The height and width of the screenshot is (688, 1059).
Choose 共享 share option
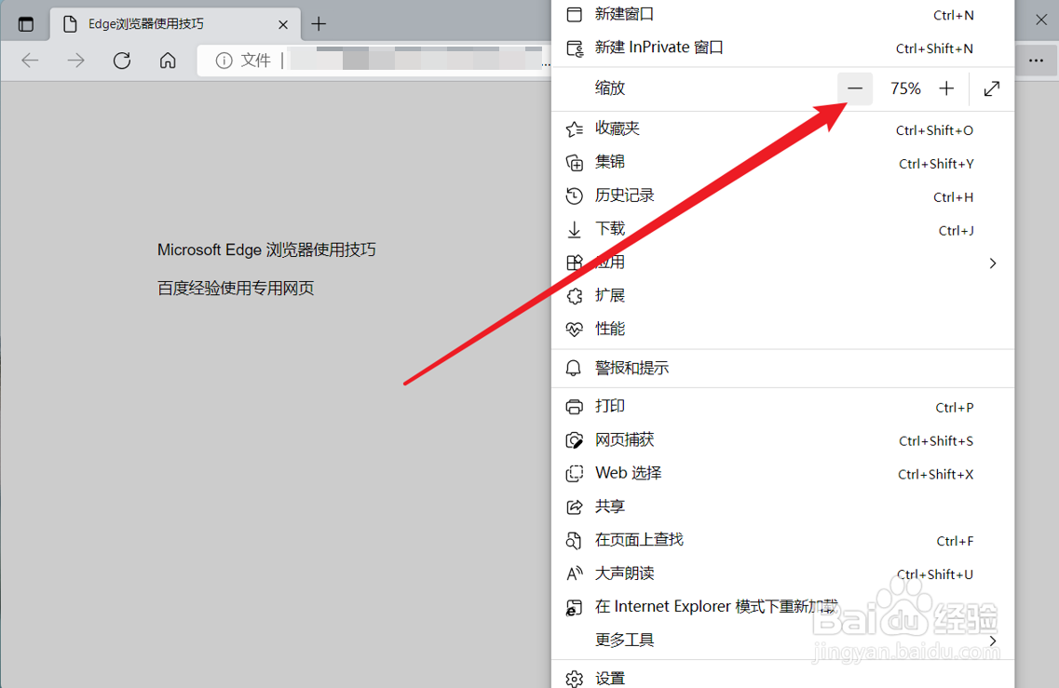pos(782,506)
